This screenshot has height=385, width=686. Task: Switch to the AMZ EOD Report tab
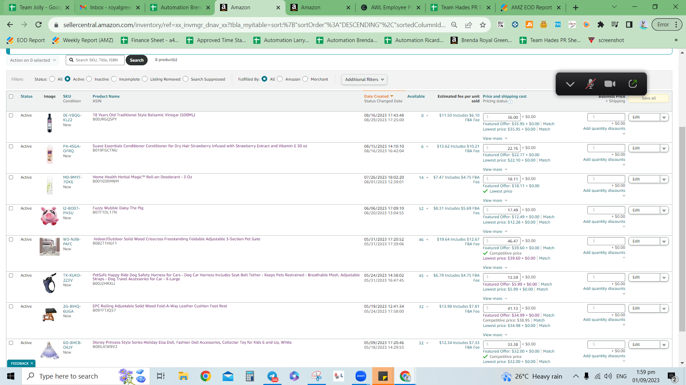coord(531,7)
